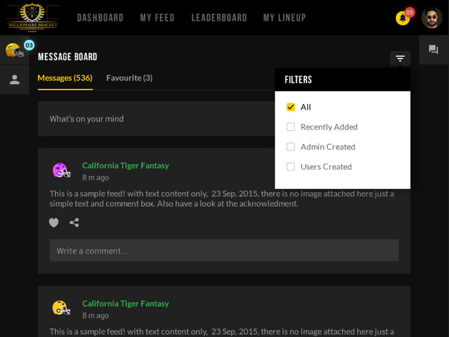The width and height of the screenshot is (449, 337).
Task: Open My Feed page
Action: pos(157,18)
